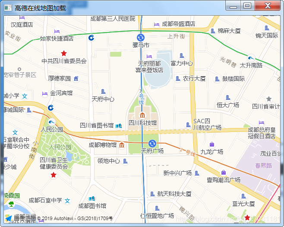Click the green 人民公园 park label
284x227 pixels.
(x=60, y=147)
